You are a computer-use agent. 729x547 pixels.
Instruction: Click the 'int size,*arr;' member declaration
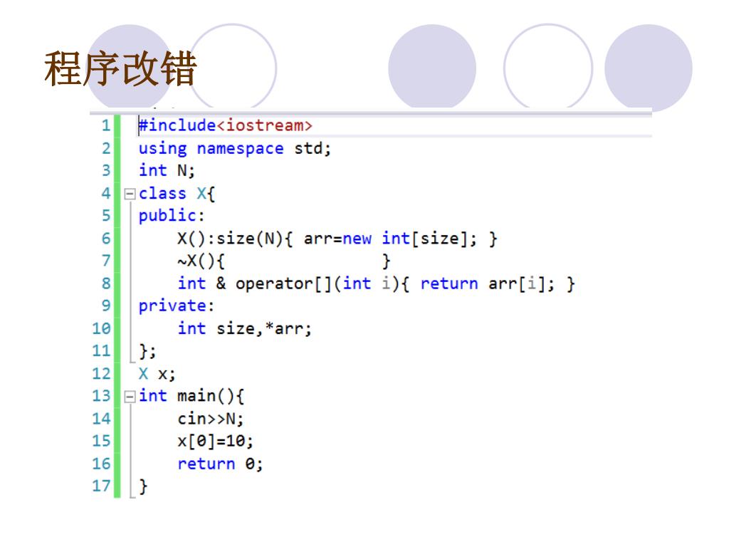coord(245,329)
